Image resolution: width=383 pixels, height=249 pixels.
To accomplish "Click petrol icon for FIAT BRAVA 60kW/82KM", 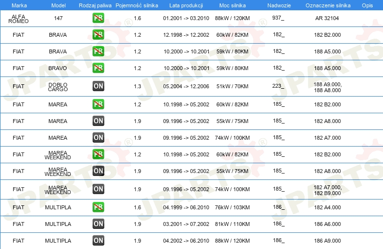I will coord(98,34).
